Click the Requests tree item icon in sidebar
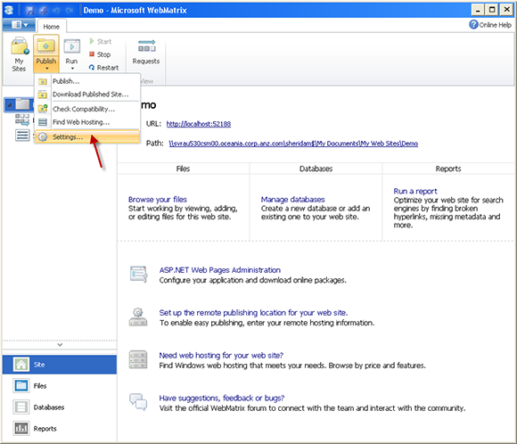Screen dimensions: 517x444 (22, 119)
